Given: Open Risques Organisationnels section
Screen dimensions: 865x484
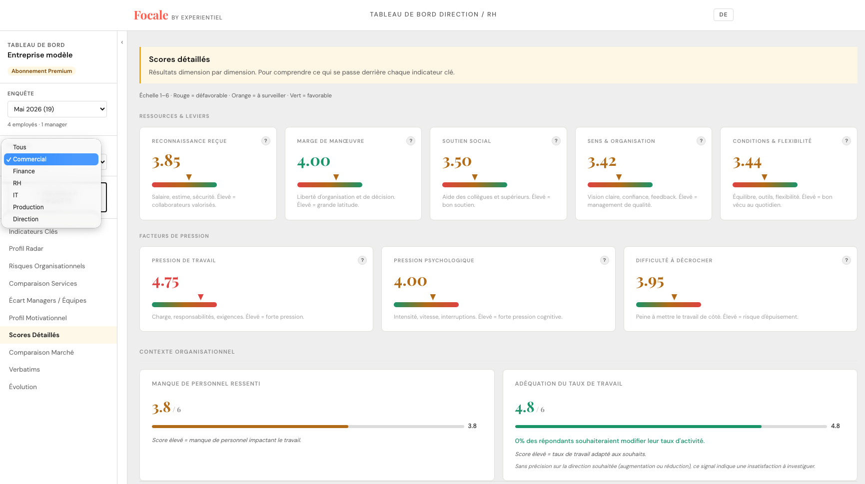Looking at the screenshot, I should (x=58, y=266).
